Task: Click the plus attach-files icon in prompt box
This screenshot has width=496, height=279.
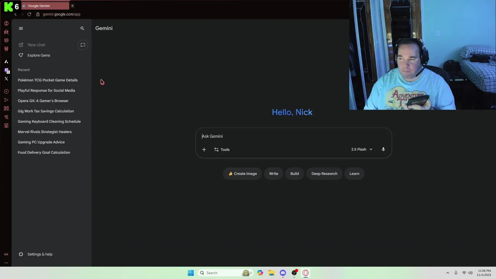Action: coord(204,150)
